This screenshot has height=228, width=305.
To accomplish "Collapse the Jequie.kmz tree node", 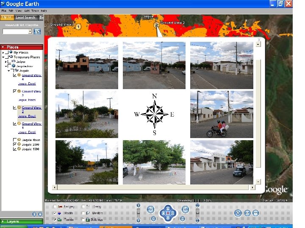I will click(6, 66).
